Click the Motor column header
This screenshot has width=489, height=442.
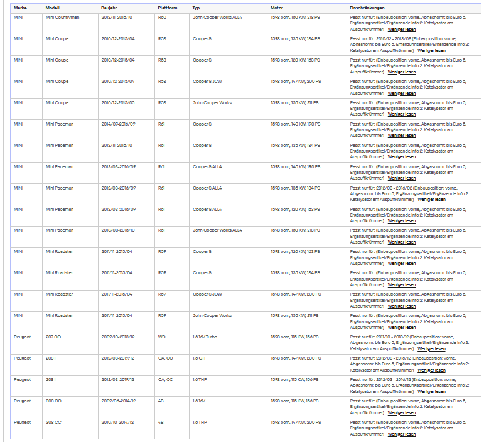277,8
